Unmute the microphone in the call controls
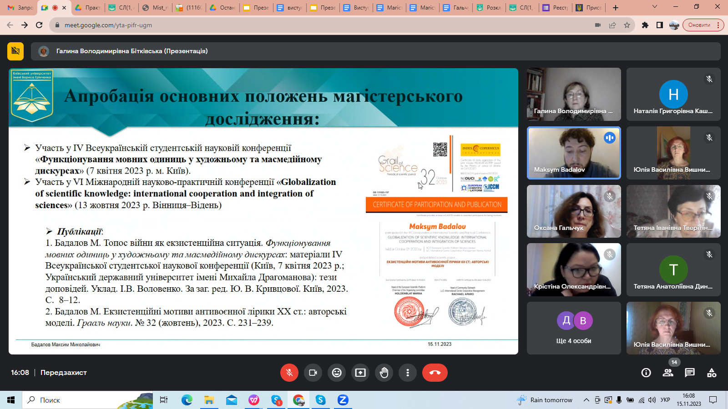This screenshot has width=728, height=409. coord(289,373)
